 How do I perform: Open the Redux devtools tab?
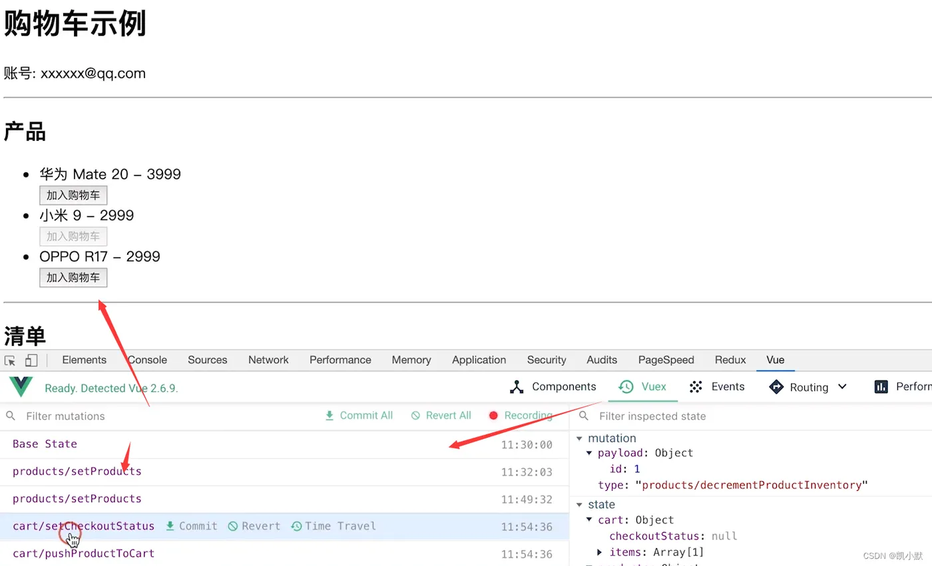730,360
